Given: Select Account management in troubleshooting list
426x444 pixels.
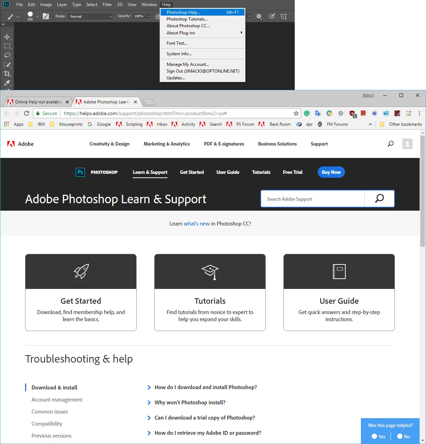Looking at the screenshot, I should coord(57,400).
